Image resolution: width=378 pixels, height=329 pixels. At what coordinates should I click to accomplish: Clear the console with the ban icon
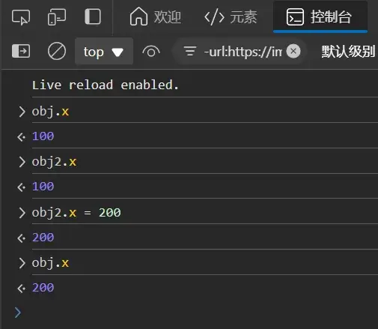point(57,51)
